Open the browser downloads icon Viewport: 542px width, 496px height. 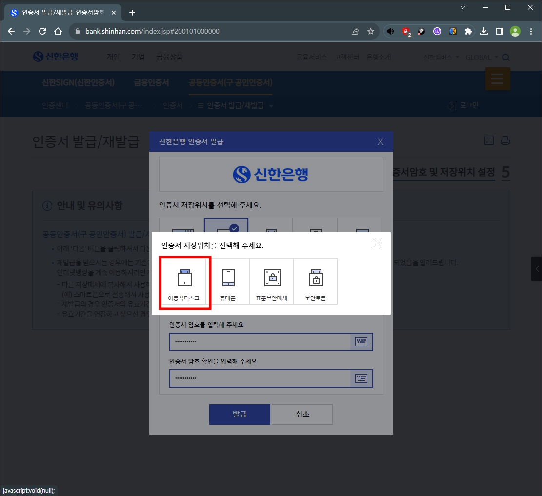pos(484,31)
